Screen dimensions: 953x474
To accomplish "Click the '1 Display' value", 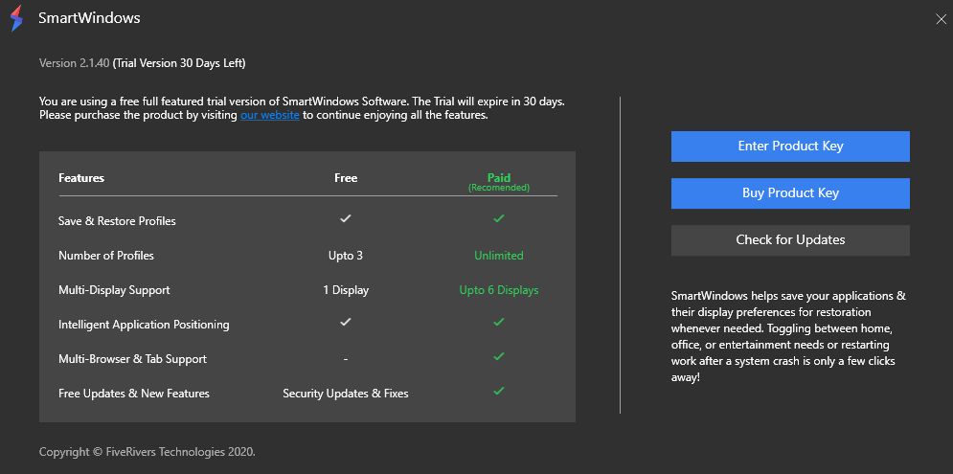I will pyautogui.click(x=346, y=290).
